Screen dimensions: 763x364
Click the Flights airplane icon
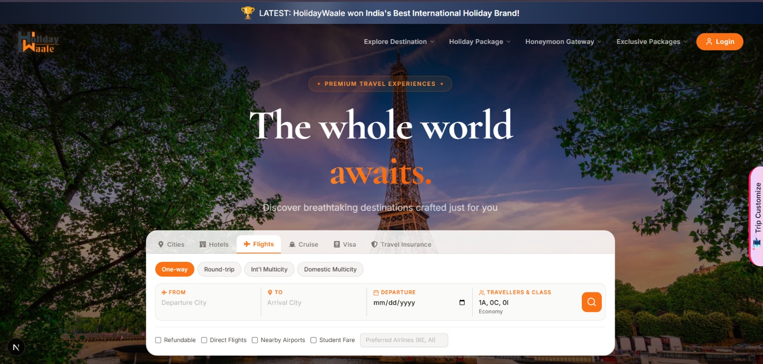point(247,244)
